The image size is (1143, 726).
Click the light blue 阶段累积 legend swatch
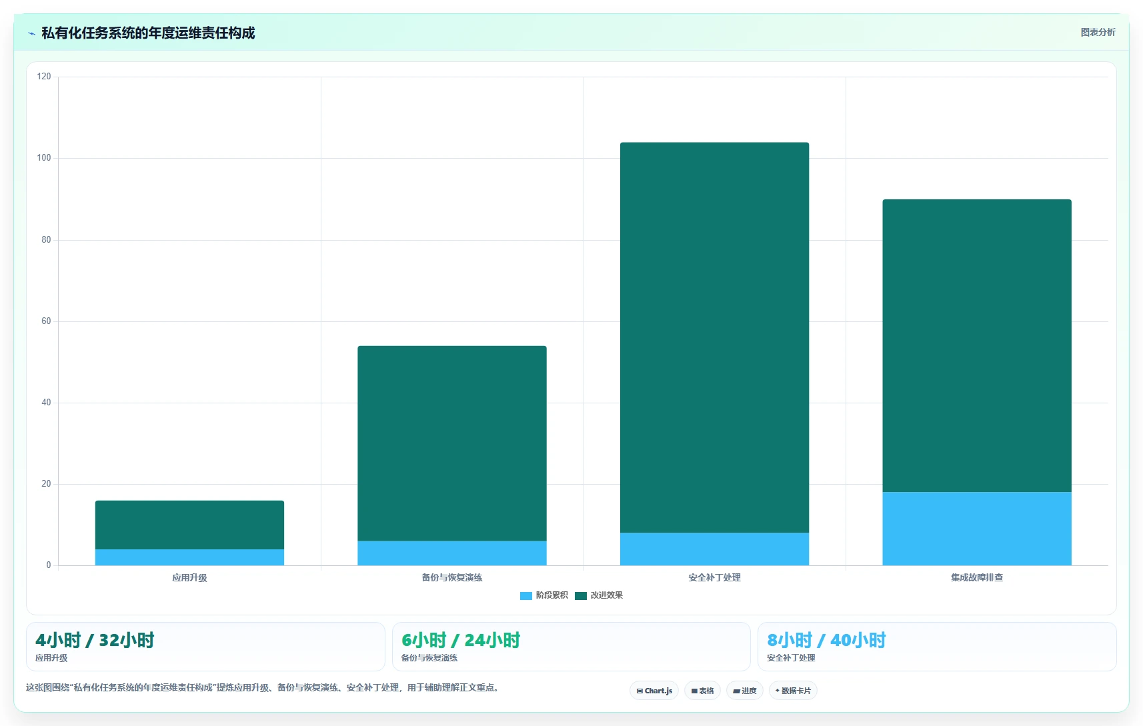pyautogui.click(x=526, y=595)
